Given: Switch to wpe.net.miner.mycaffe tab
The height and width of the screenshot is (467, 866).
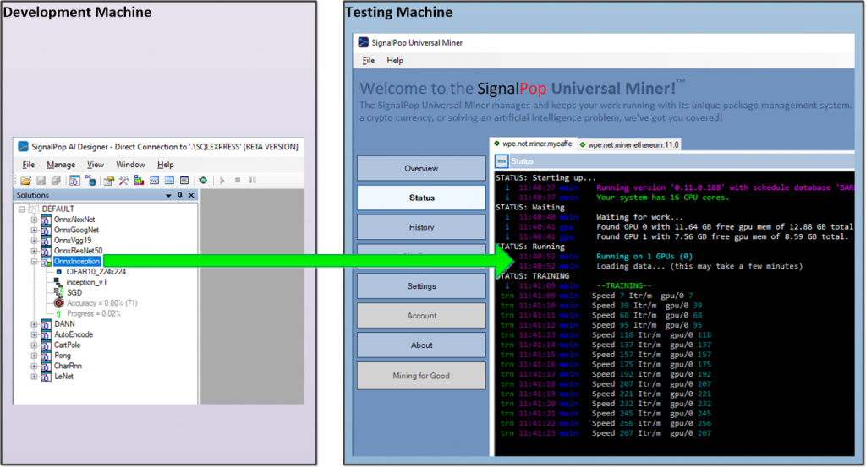Looking at the screenshot, I should pos(533,144).
